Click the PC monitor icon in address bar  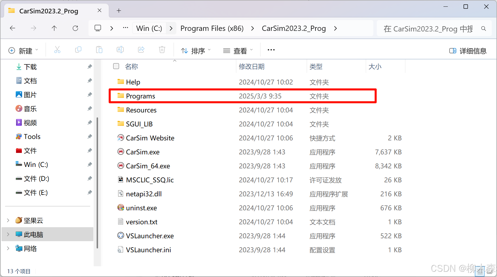[x=98, y=28]
